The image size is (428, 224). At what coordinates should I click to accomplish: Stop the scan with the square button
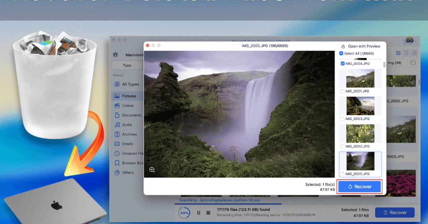(x=208, y=213)
